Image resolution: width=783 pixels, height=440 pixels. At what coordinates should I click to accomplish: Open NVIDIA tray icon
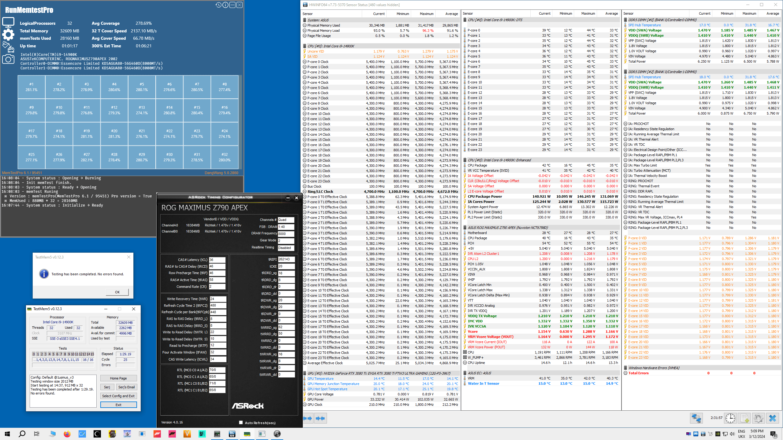coord(718,434)
